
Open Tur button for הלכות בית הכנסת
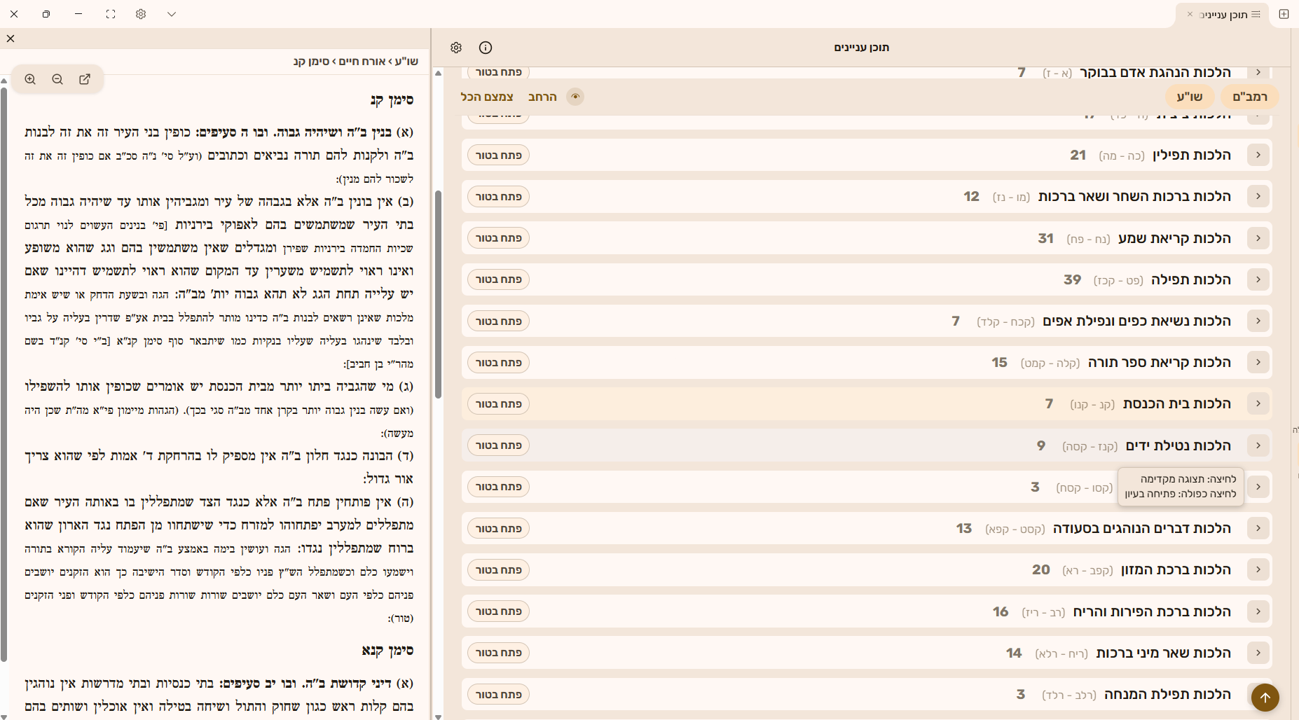tap(499, 404)
